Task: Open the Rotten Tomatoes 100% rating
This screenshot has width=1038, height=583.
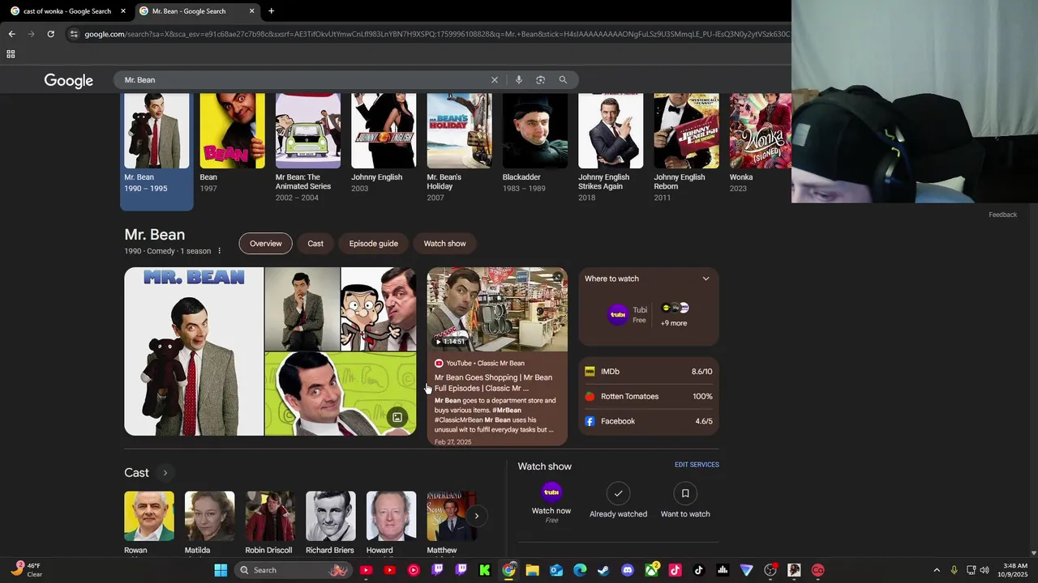Action: [x=649, y=397]
